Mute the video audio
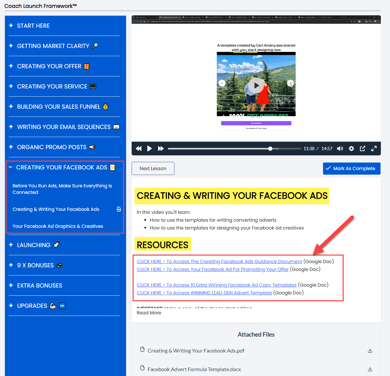This screenshot has height=376, width=390. pyautogui.click(x=340, y=149)
